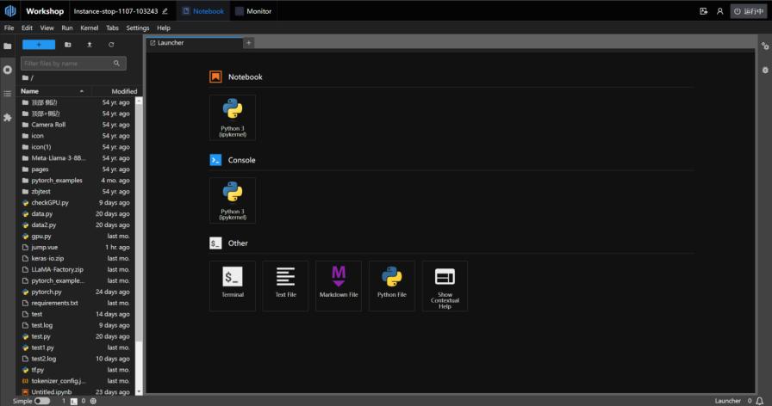This screenshot has width=772, height=406.
Task: Create a new Text File
Action: [x=285, y=286]
